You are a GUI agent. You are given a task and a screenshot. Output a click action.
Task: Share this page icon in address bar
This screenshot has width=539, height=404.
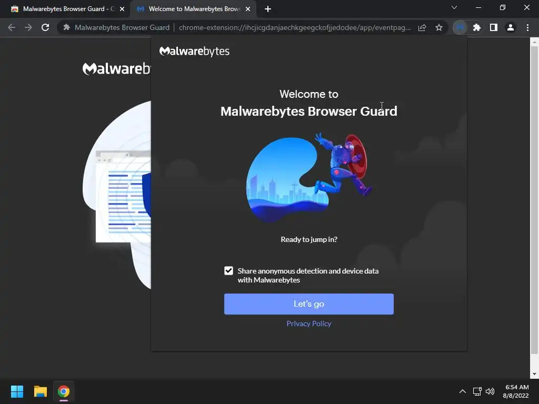click(422, 27)
